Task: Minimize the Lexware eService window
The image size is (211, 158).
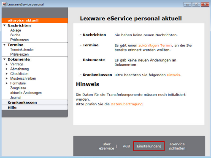Action: (187, 5)
